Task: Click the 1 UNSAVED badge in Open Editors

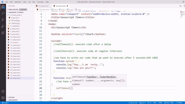Action: point(23,10)
